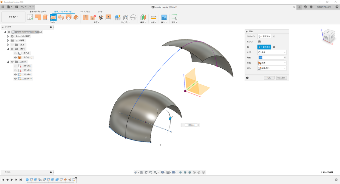Viewport: 340px width, 184px height.
Task: Undo the last action
Action: [x=22, y=7]
